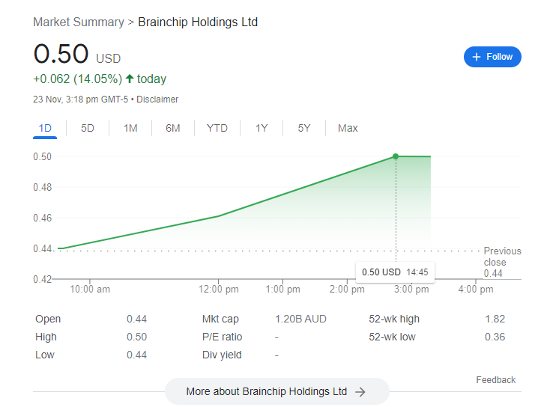Click the 1:00 pm axis label
541x407 pixels.
[283, 289]
